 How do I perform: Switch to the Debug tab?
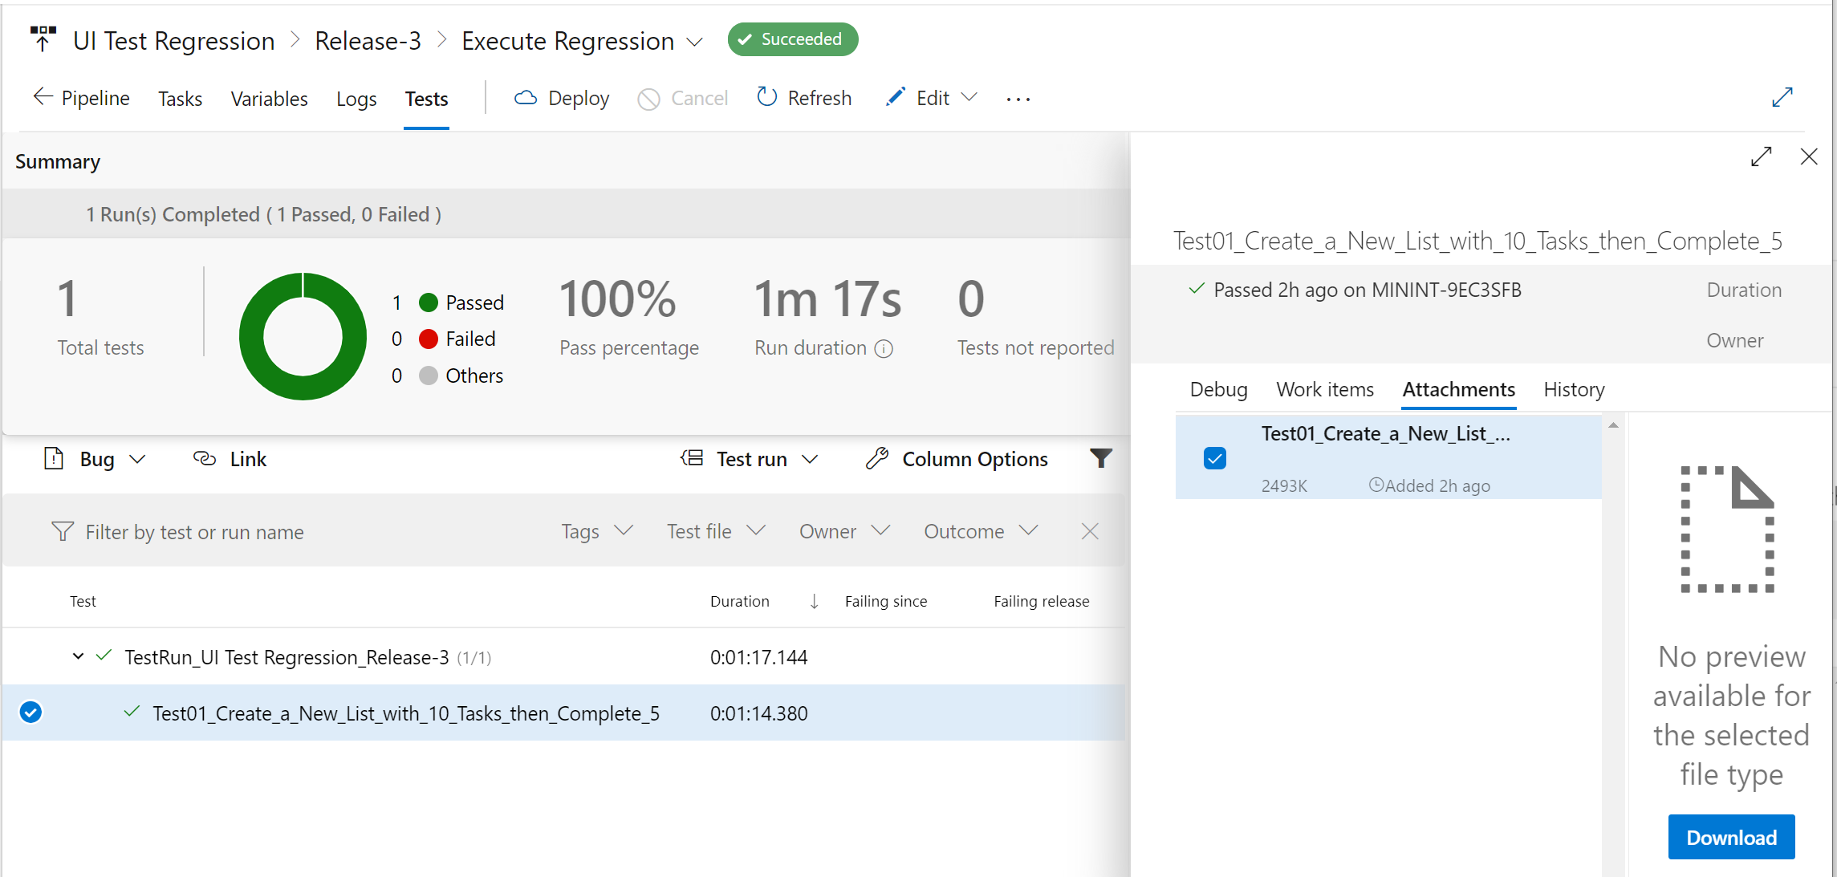pyautogui.click(x=1217, y=389)
